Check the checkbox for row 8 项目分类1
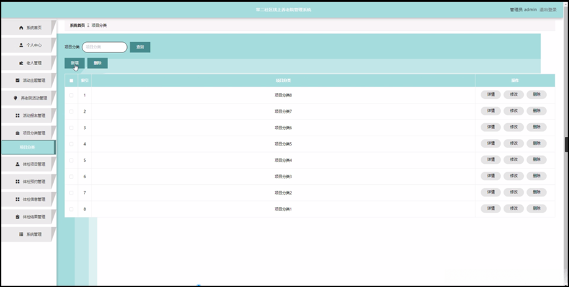Screen dimensions: 569x287 click(71, 209)
